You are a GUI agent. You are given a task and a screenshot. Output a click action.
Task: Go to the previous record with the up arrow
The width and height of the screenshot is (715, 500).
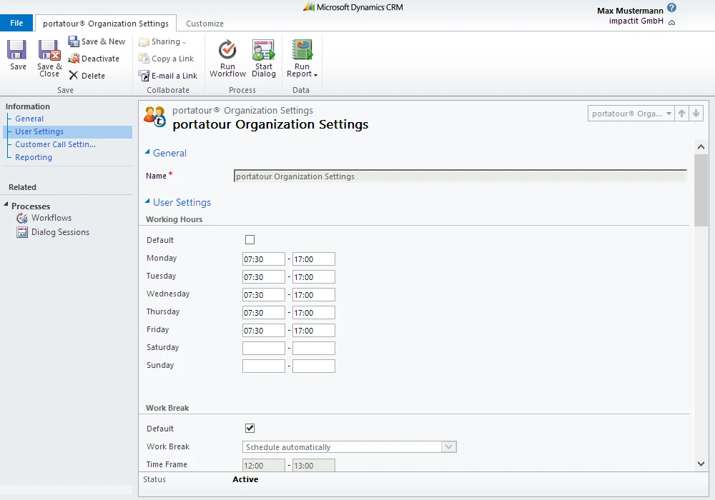click(x=681, y=114)
